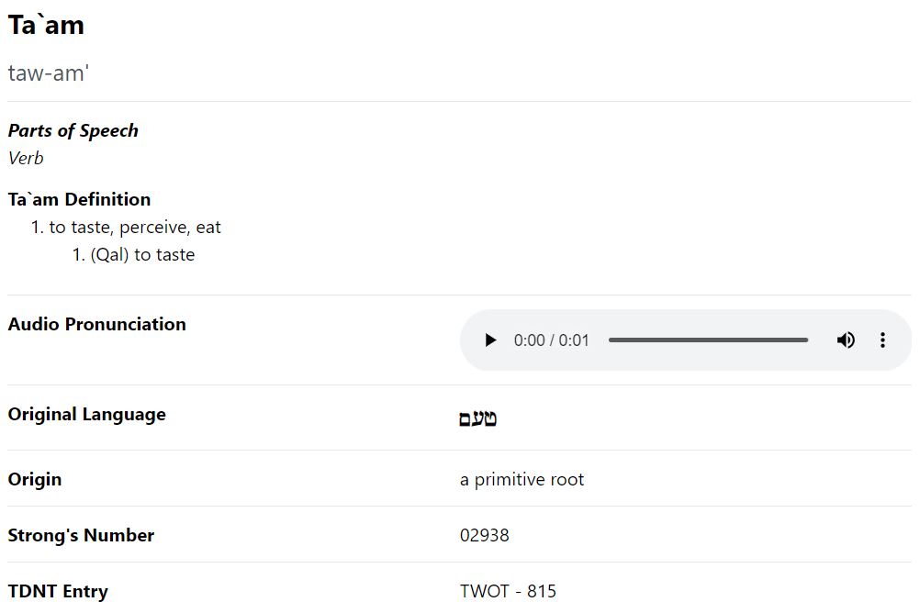The width and height of the screenshot is (920, 613).
Task: Click the Strong's Number value 02938
Action: (484, 535)
